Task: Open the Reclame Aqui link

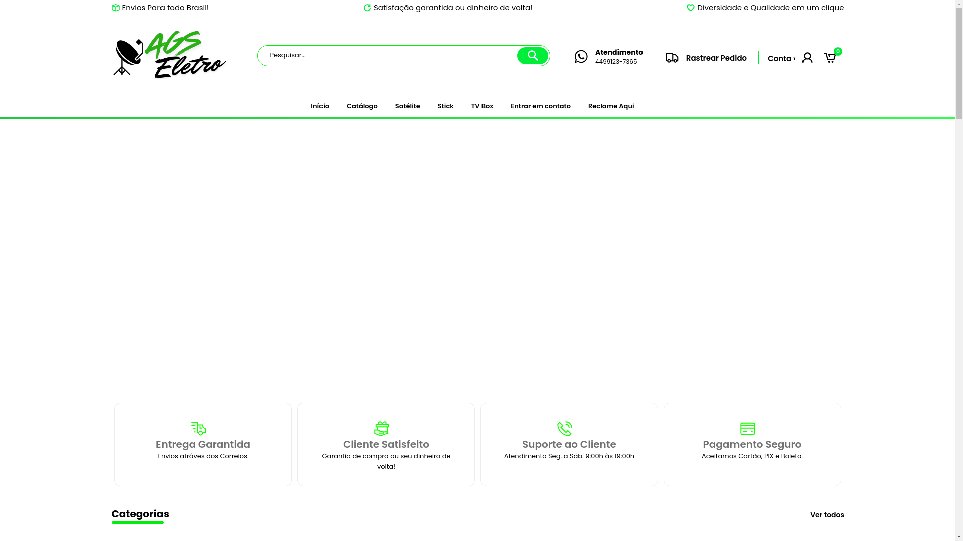Action: pyautogui.click(x=611, y=106)
